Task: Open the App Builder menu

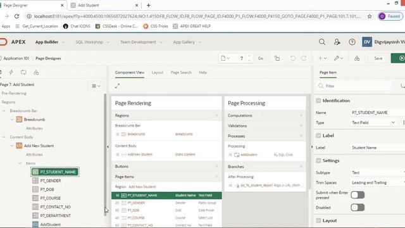Action: tap(50, 42)
